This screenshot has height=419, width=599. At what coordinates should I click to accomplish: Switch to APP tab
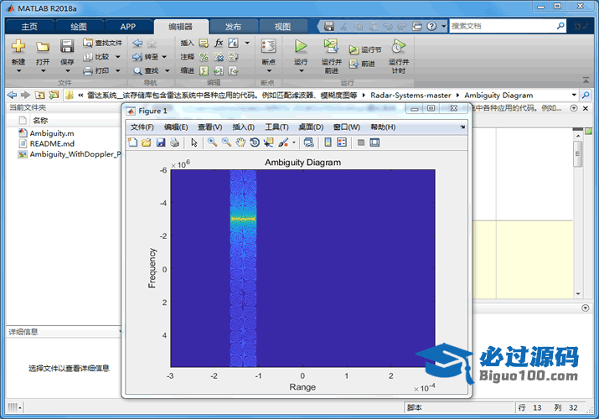(128, 27)
